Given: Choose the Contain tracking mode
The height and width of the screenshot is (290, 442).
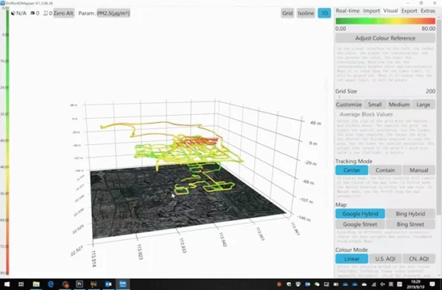Looking at the screenshot, I should 385,170.
